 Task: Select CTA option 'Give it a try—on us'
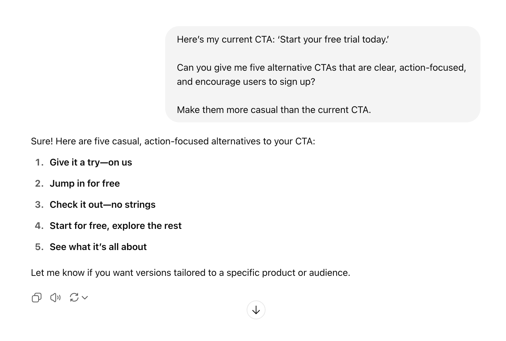click(91, 162)
